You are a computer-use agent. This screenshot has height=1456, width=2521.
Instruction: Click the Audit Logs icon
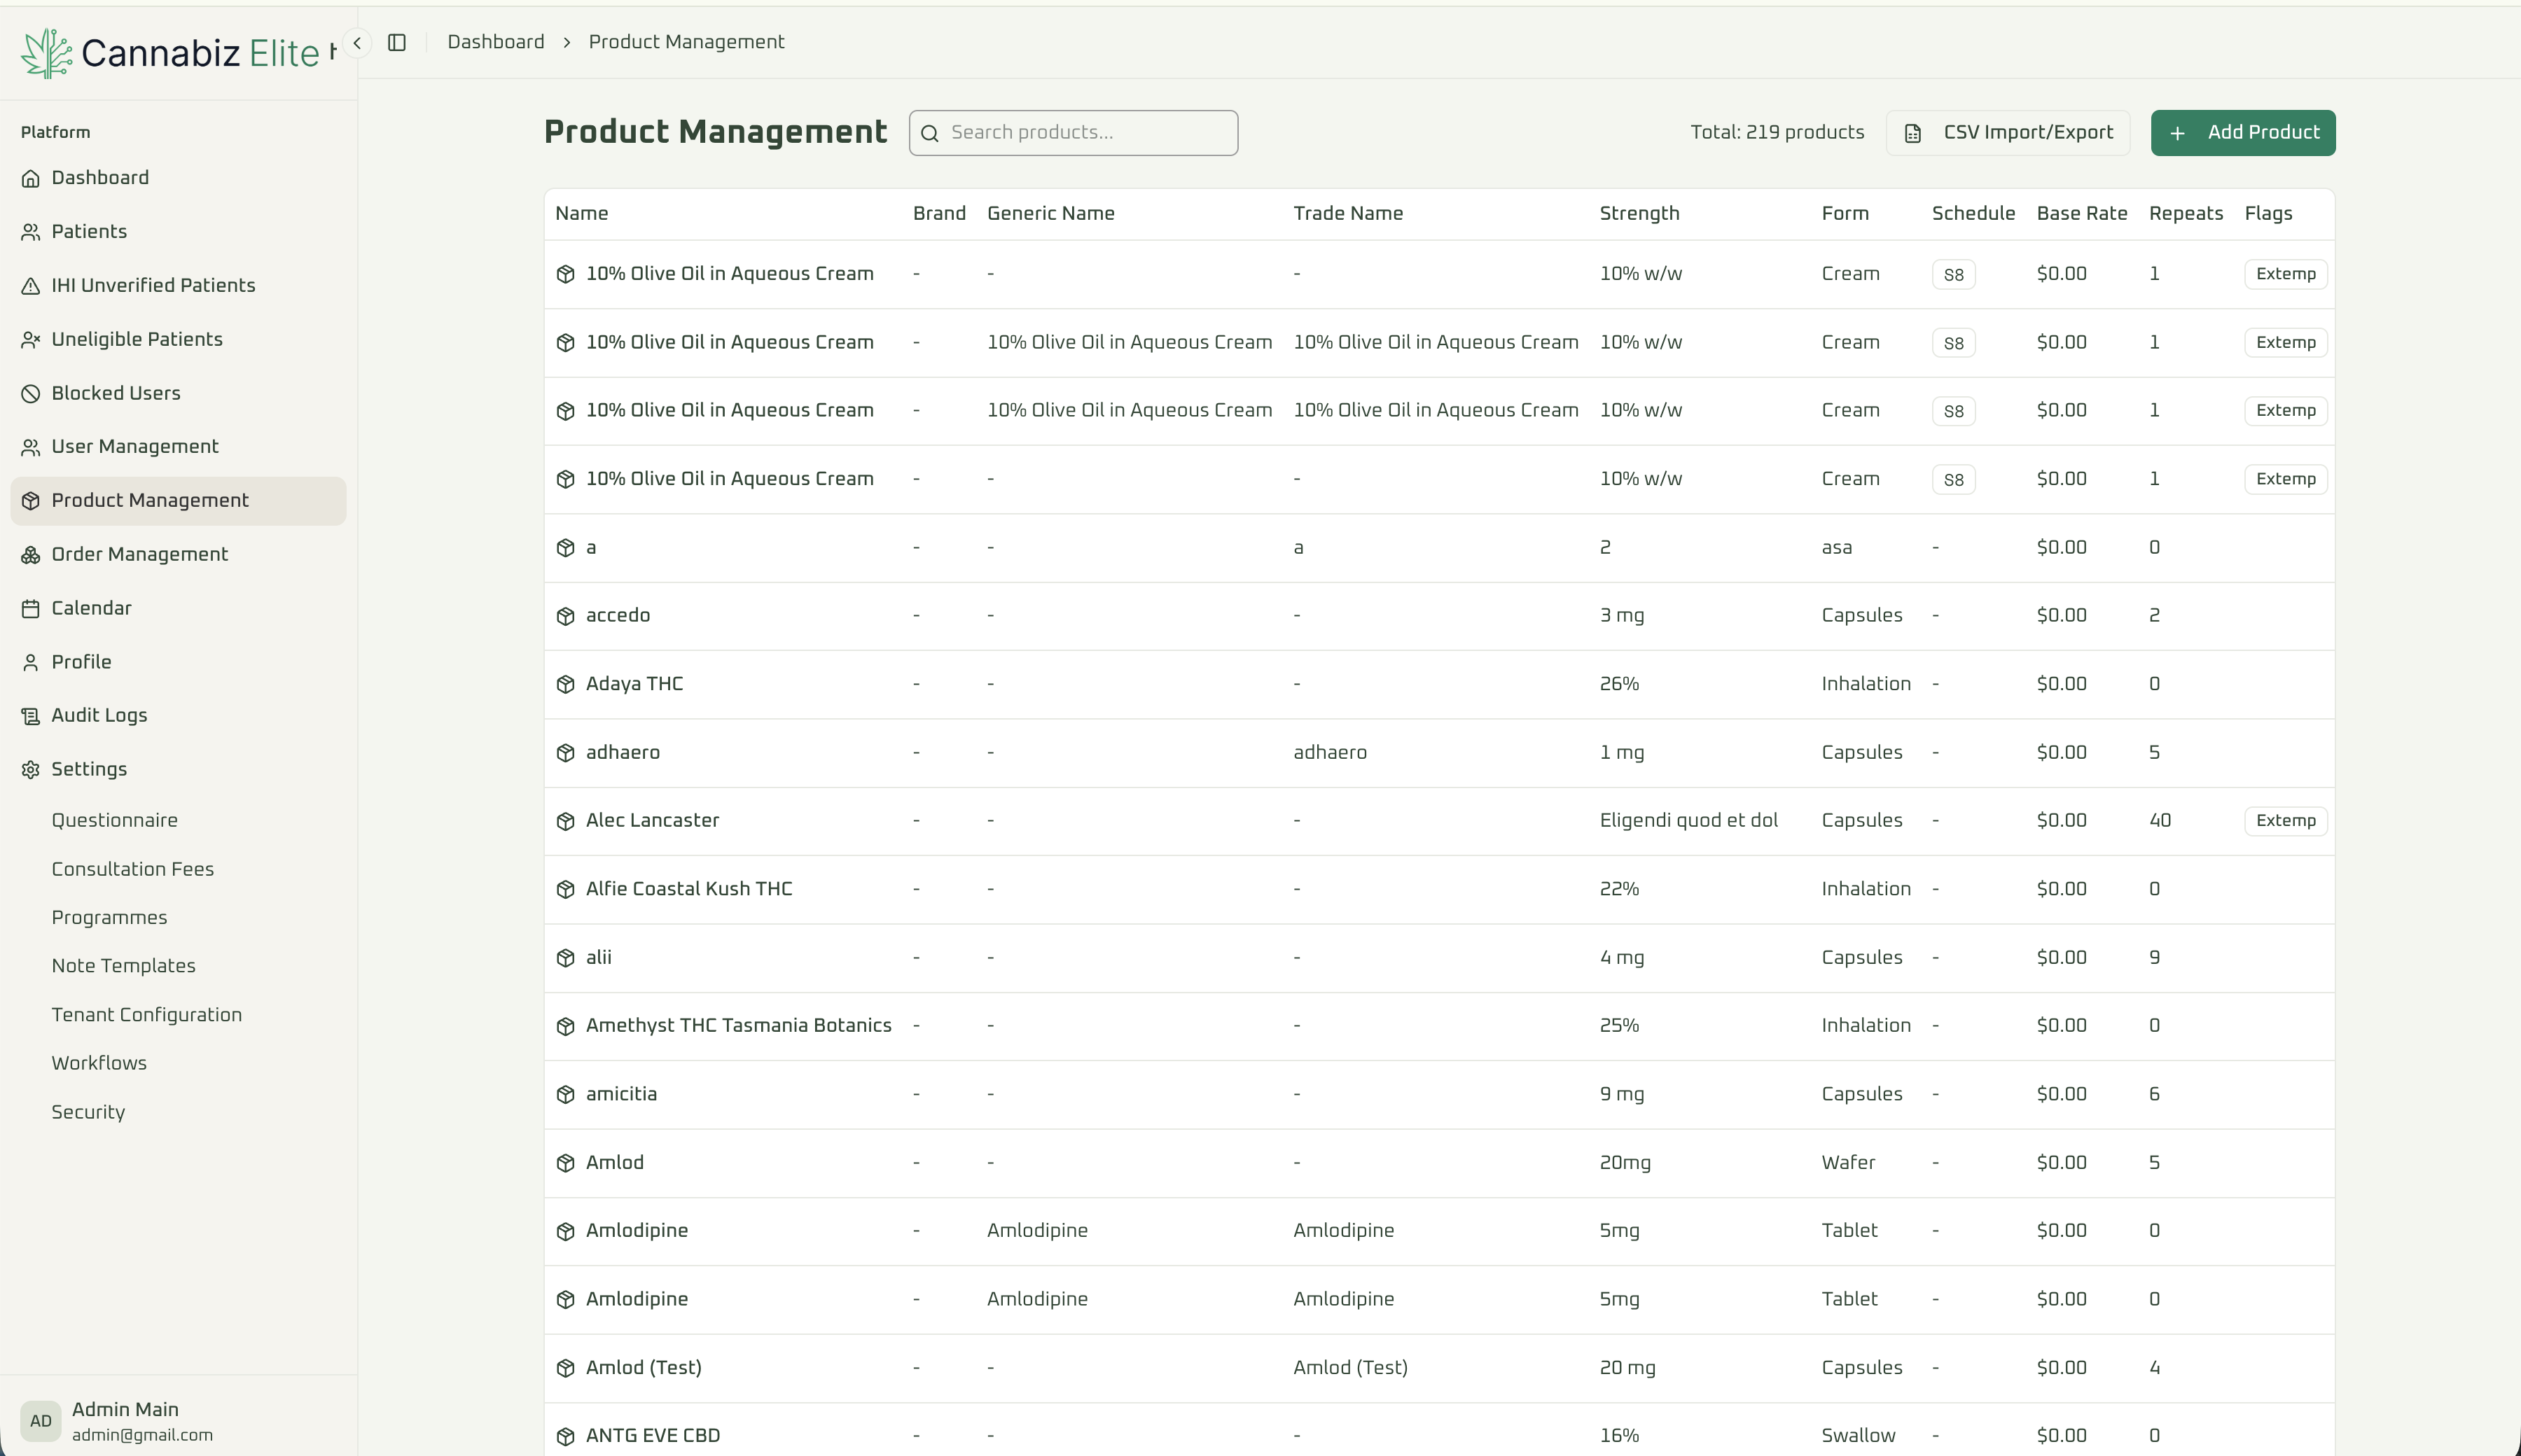pyautogui.click(x=31, y=715)
